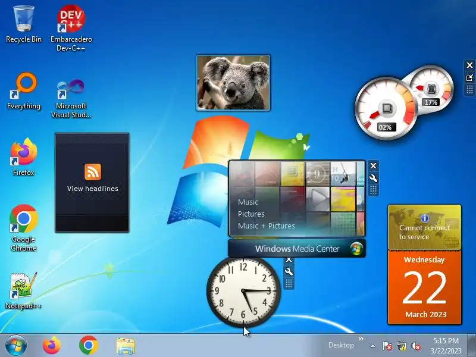Viewport: 476px width, 357px height.
Task: Open the Recycle Bin desktop icon
Action: pos(24,24)
